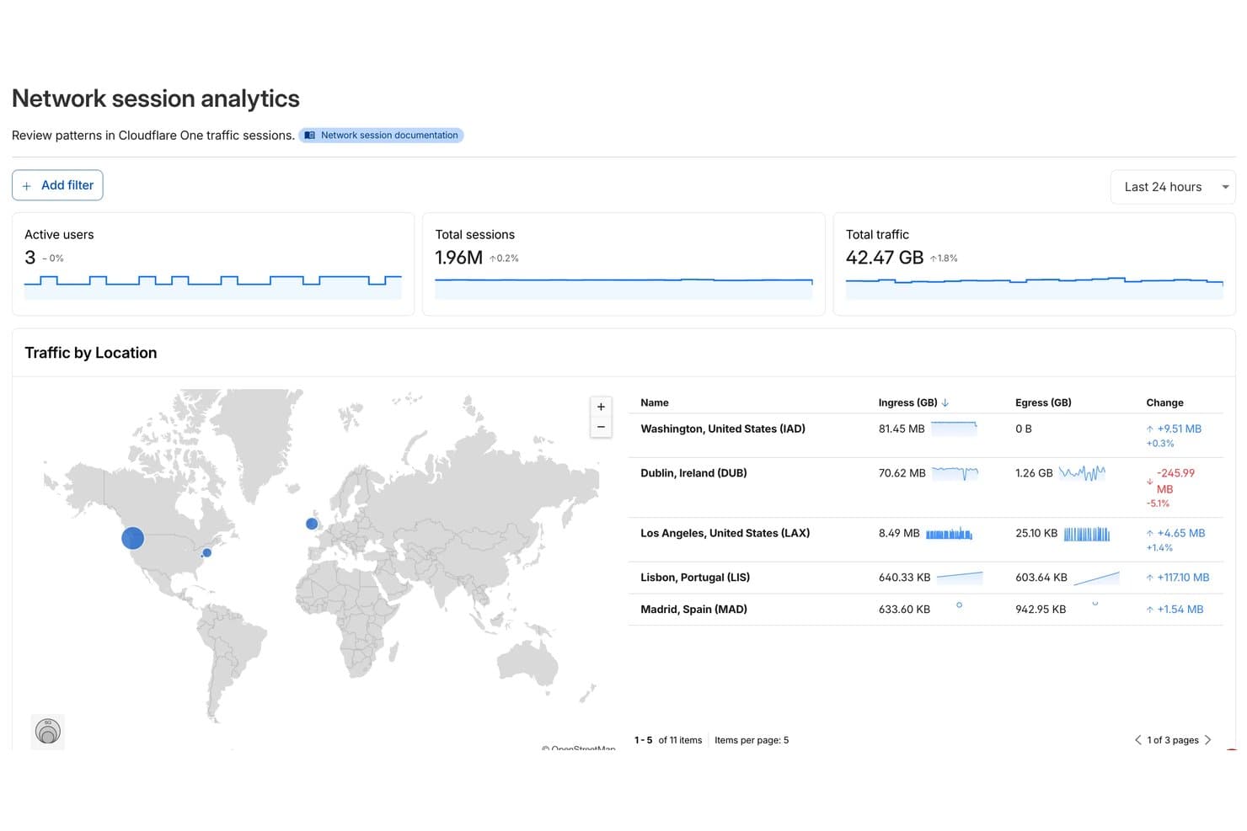Click the 1 of 3 pages indicator
The height and width of the screenshot is (831, 1247).
pos(1173,740)
